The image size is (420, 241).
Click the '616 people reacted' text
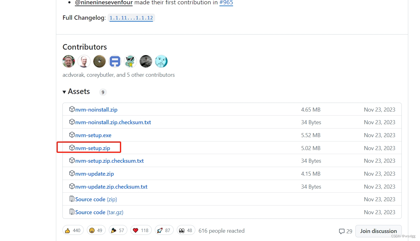click(x=222, y=231)
